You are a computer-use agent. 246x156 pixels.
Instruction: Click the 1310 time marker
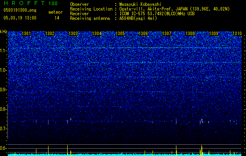point(237,33)
